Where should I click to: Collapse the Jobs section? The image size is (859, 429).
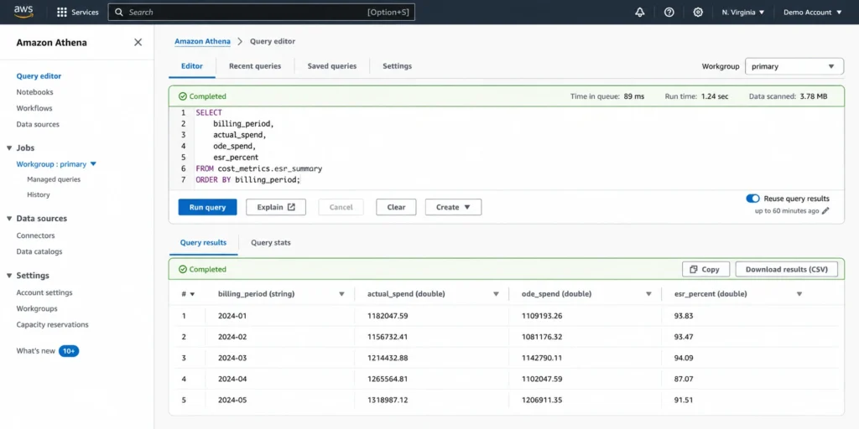pyautogui.click(x=9, y=147)
